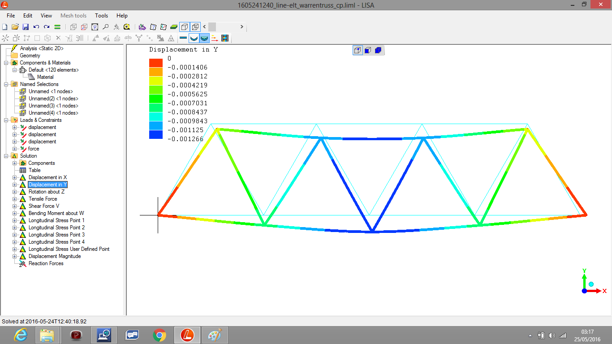This screenshot has height=344, width=612.
Task: Open Google Chrome from the taskbar
Action: 159,335
